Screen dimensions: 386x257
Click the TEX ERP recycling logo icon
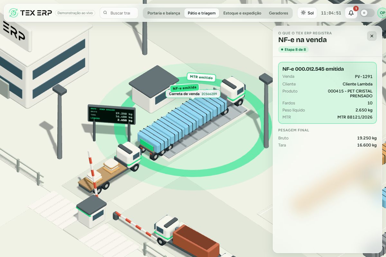[14, 13]
